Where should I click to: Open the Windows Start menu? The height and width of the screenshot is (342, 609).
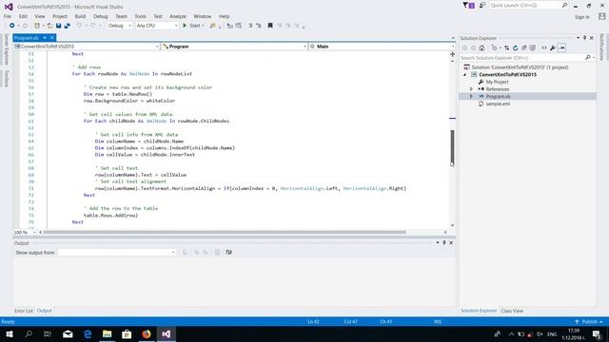coord(10,334)
